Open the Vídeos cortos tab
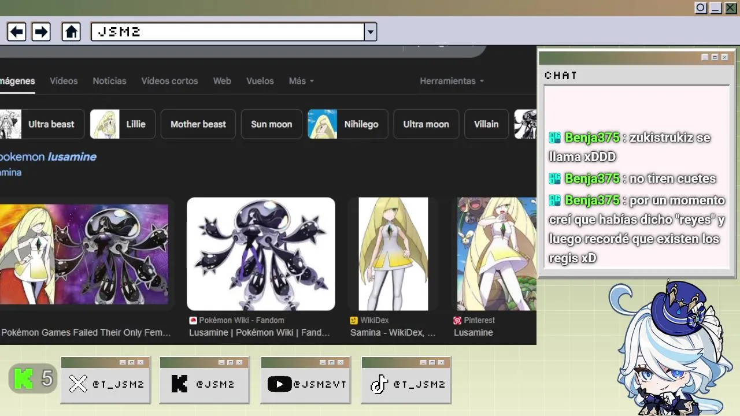Viewport: 740px width, 416px height. (169, 81)
